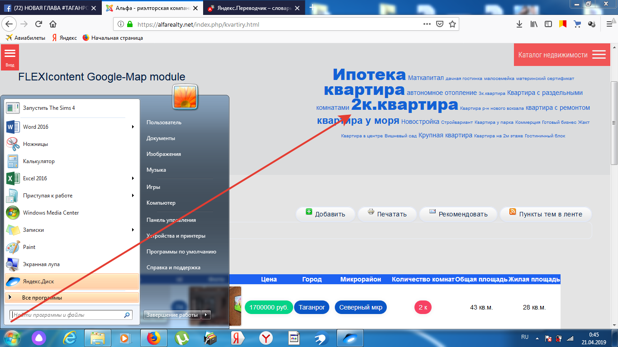Toggle the Firefox sidebar icon

(x=548, y=24)
